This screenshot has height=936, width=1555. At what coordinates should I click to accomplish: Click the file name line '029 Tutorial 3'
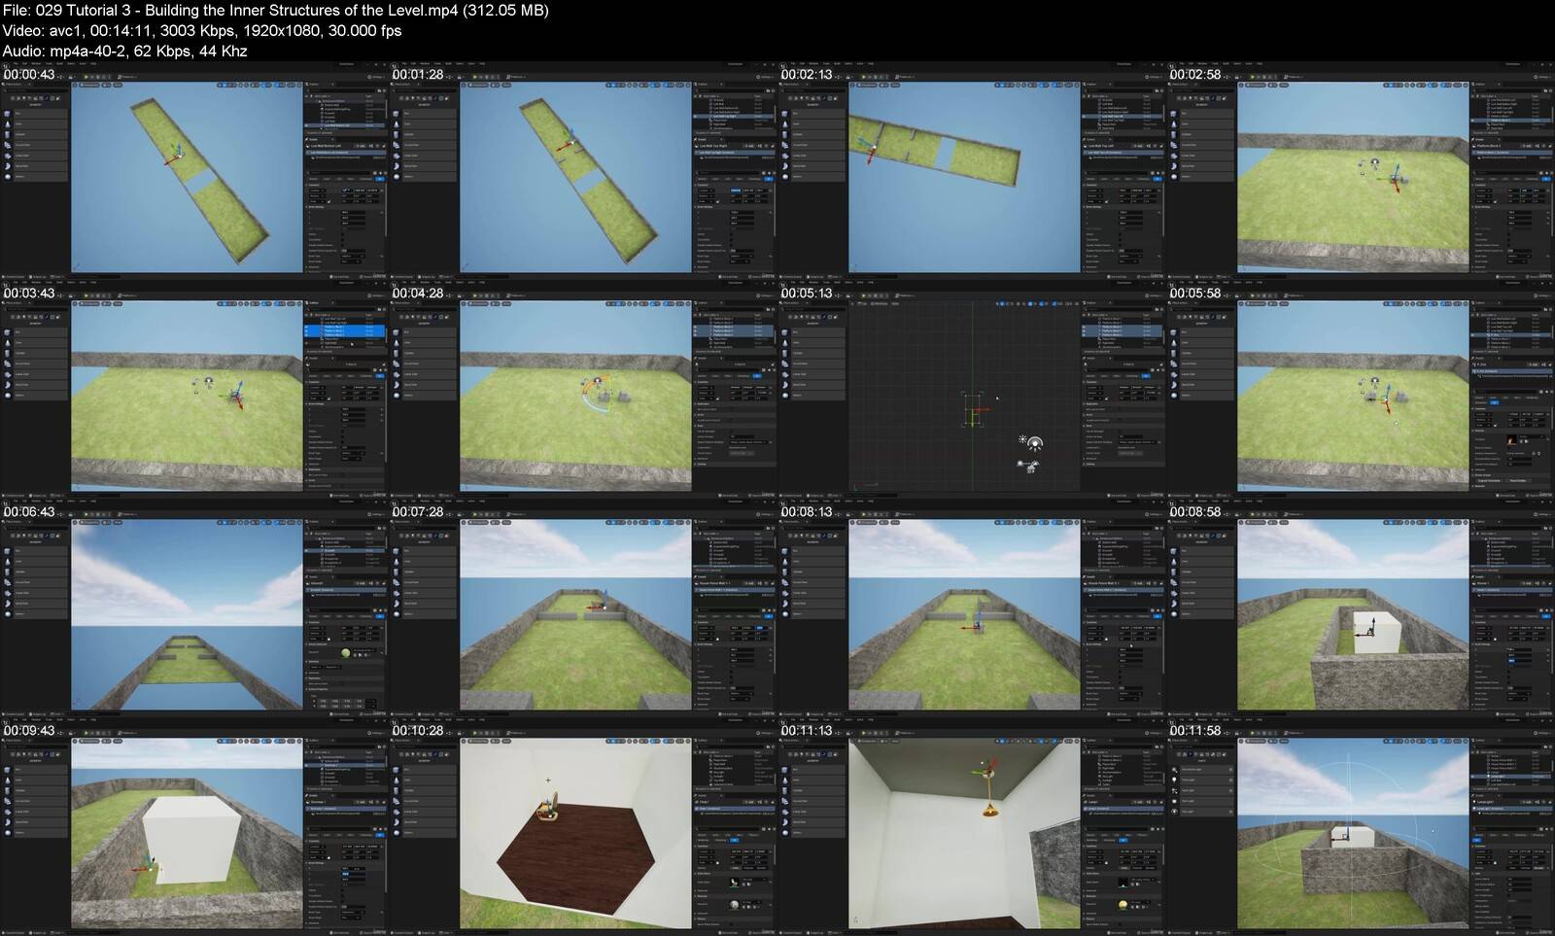coord(276,10)
